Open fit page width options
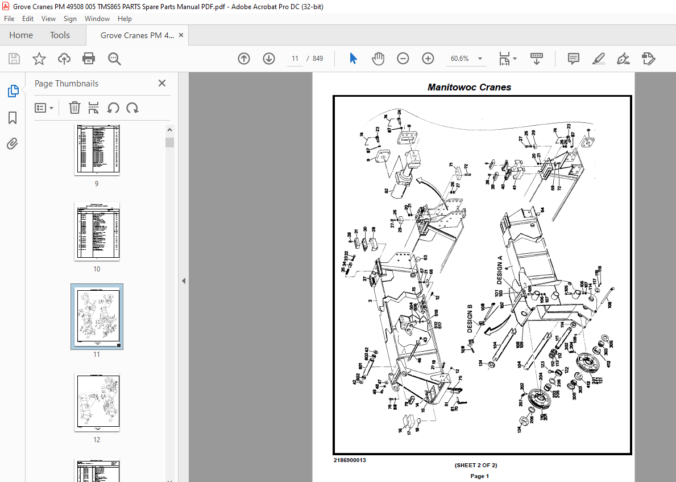 pyautogui.click(x=508, y=59)
